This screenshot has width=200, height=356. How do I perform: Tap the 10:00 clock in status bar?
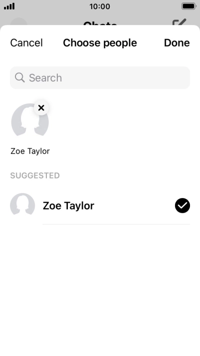100,6
